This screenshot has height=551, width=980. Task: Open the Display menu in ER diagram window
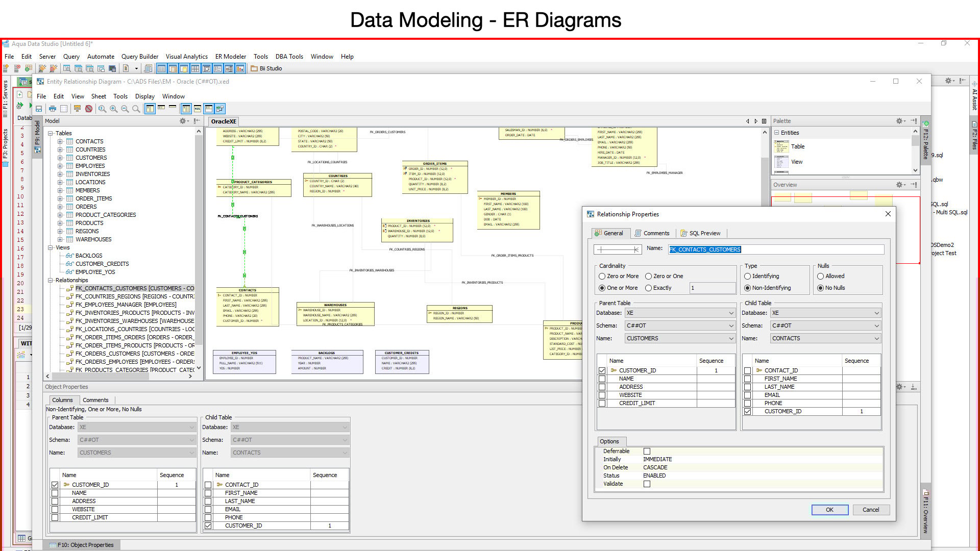[x=145, y=96]
